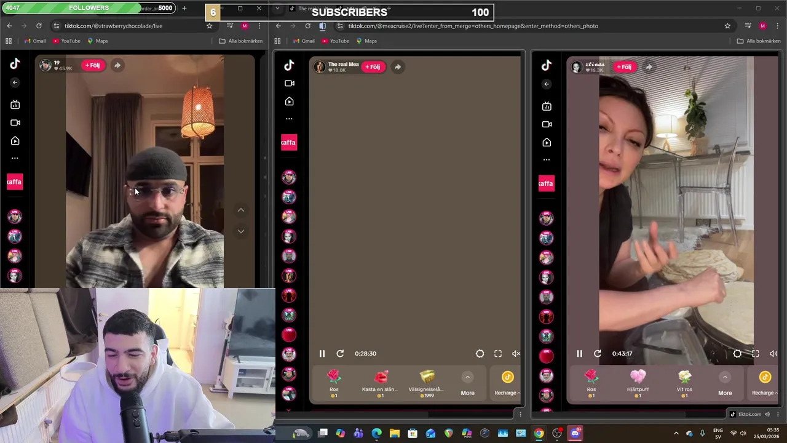Click TikTok logo in strawberrychocolade window
Screen dimensions: 787x443
(15, 63)
